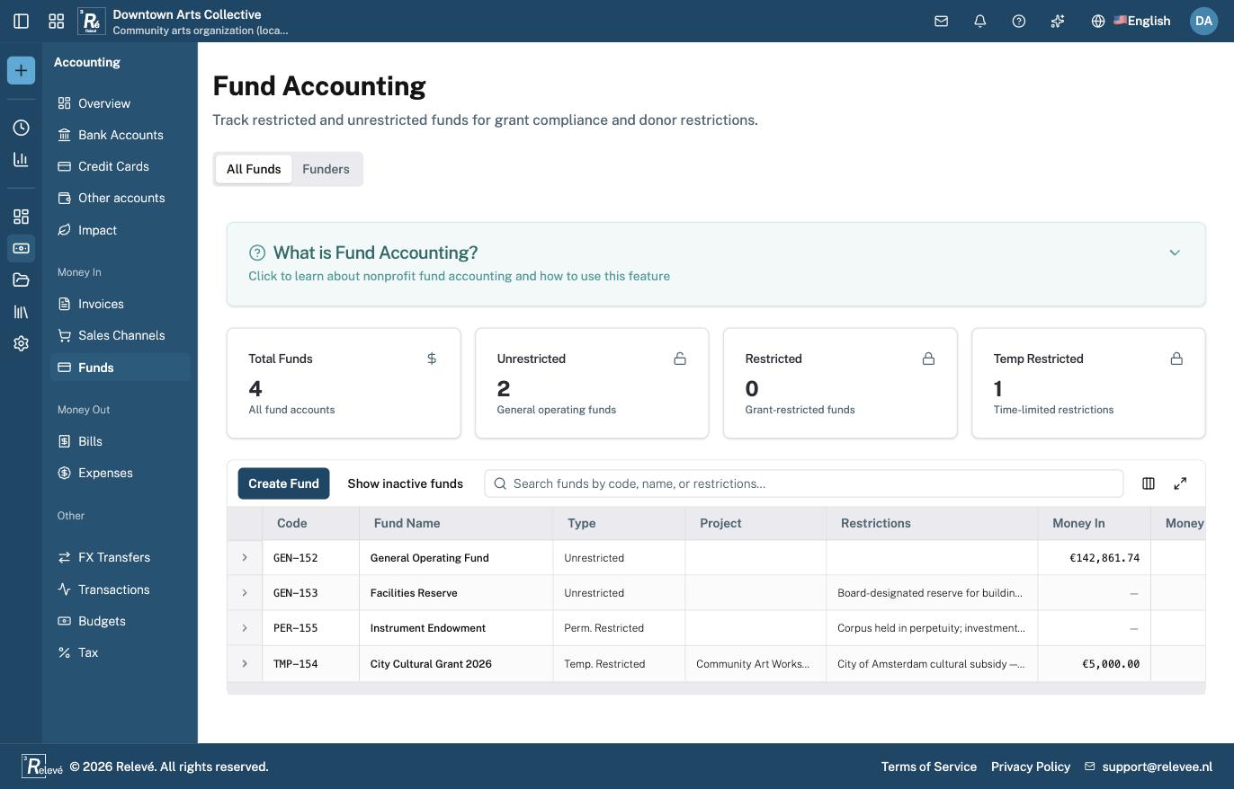1234x789 pixels.
Task: Open the English language selector
Action: tap(1131, 21)
